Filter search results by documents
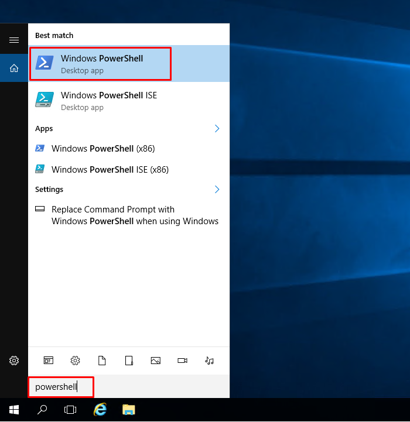Viewport: 410px width, 422px height. pyautogui.click(x=102, y=361)
